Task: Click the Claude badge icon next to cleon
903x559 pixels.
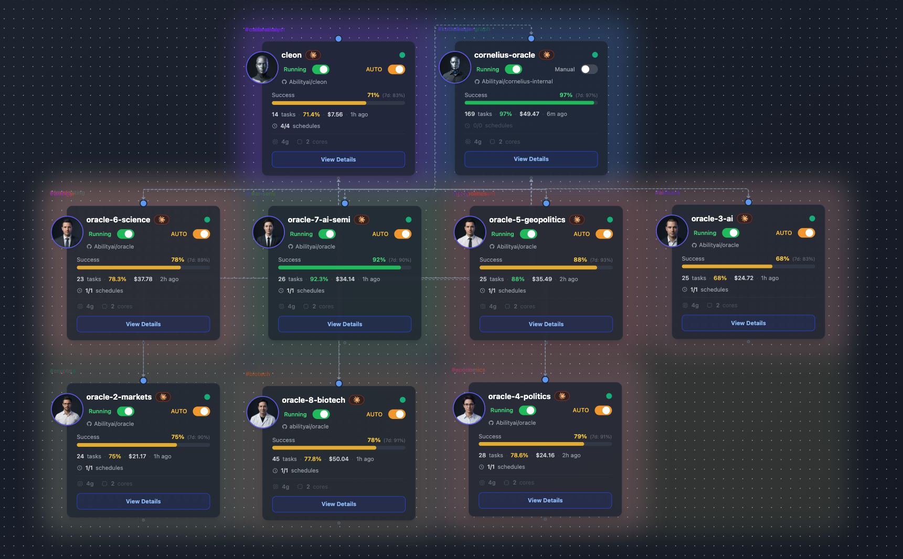Action: coord(313,55)
